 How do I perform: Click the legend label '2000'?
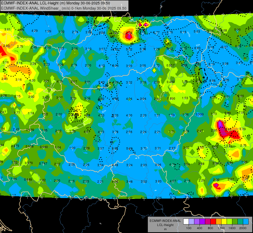tap(243, 228)
